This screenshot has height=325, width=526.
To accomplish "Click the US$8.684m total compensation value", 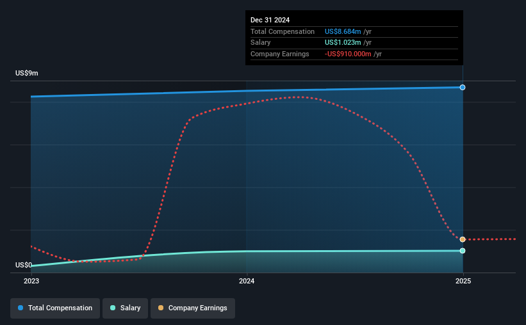I will (x=343, y=31).
